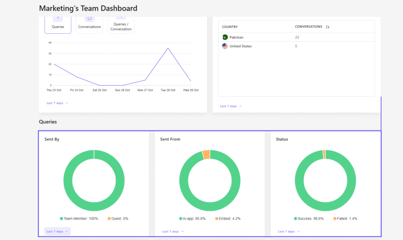
Task: Click the icon above Queries / Conversation
Action: point(120,18)
